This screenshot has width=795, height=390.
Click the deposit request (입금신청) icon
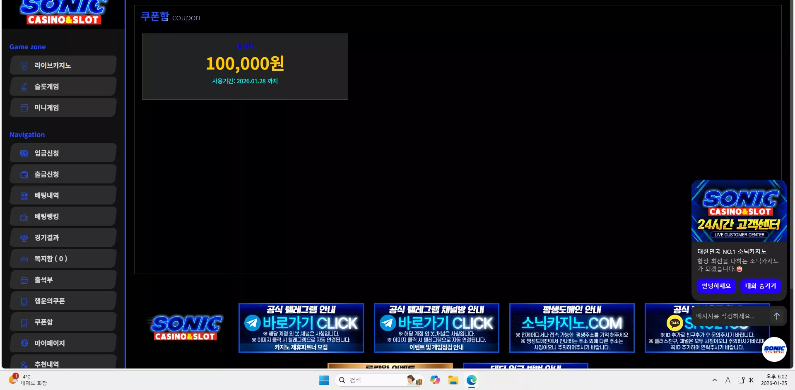coord(24,154)
